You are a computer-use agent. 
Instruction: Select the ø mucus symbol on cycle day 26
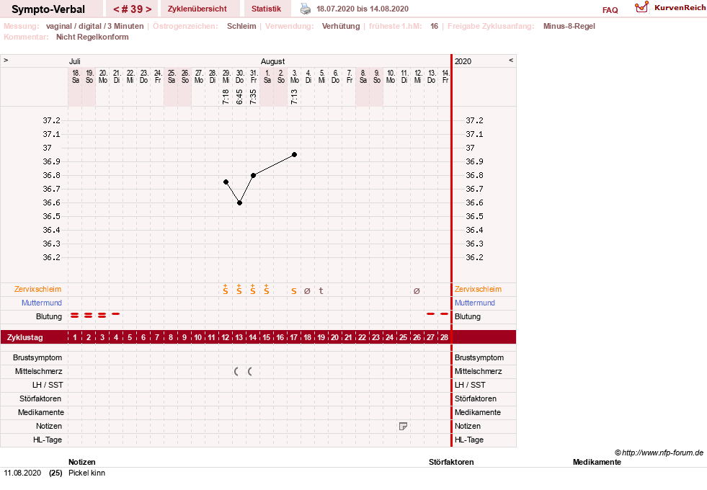(x=417, y=291)
